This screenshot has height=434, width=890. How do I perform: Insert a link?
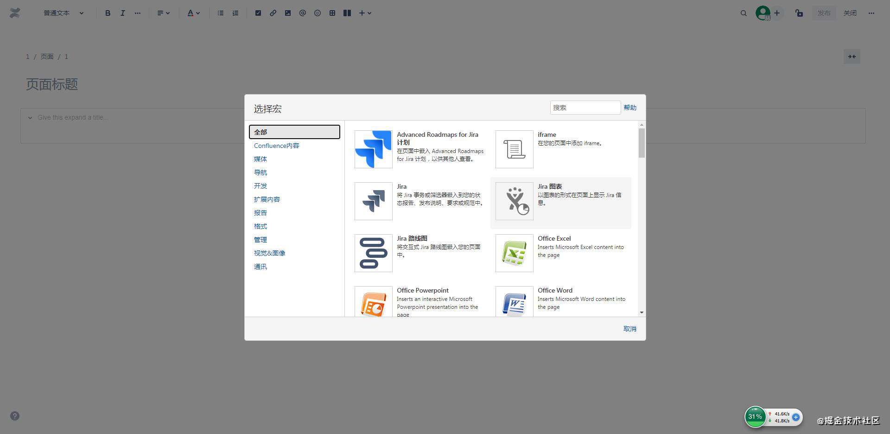coord(273,13)
